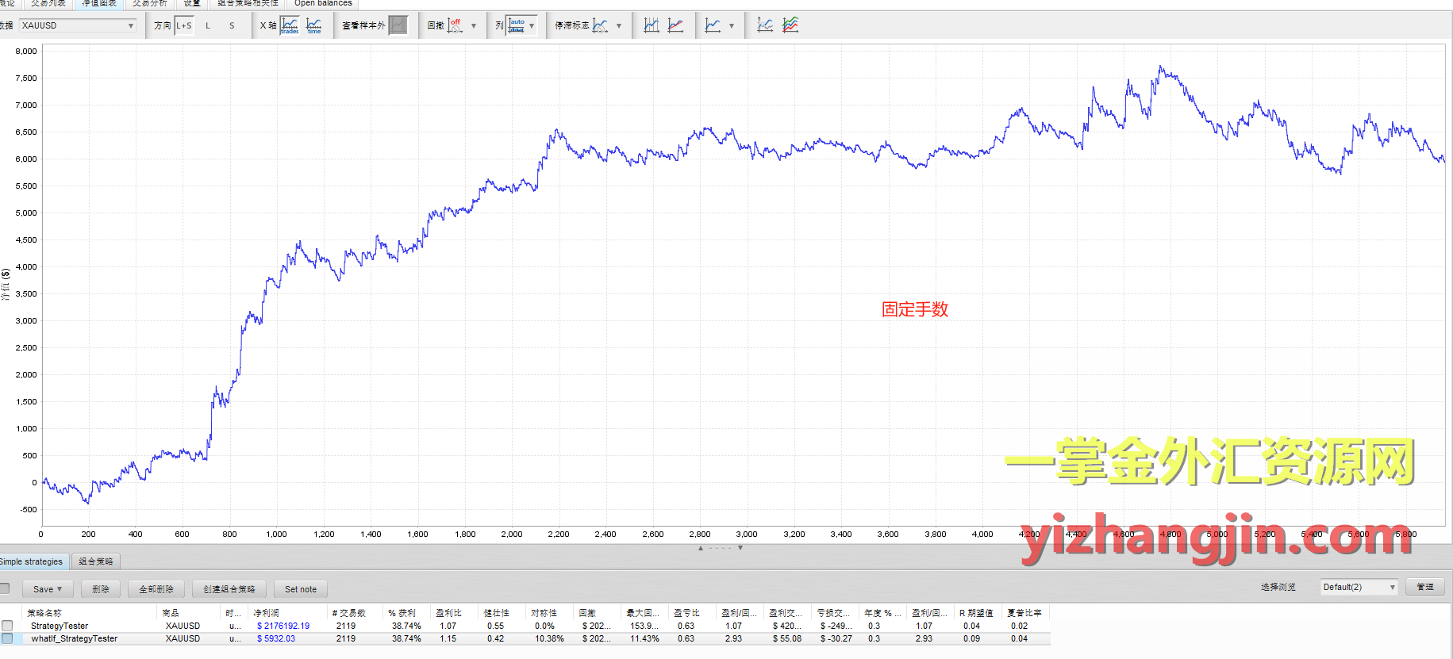Check the StrategyTester row checkbox

(x=7, y=626)
